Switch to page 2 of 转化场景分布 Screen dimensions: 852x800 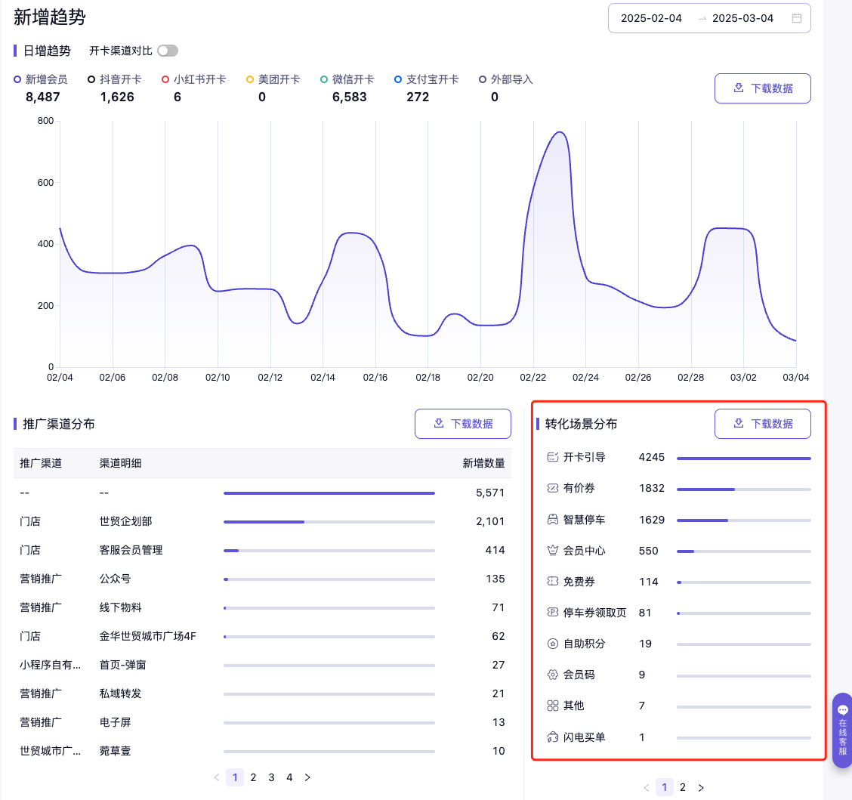pos(683,787)
